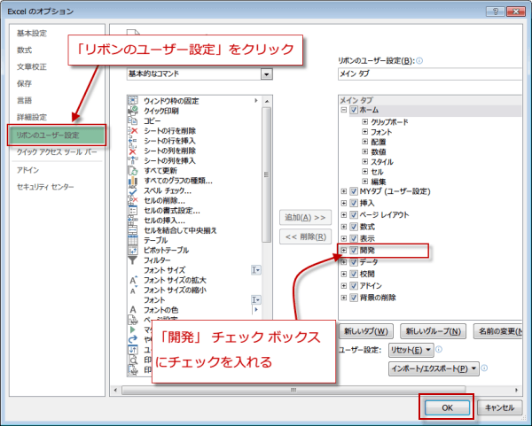The image size is (532, 426).
Task: Enable the 開発 tab checkbox
Action: (354, 251)
